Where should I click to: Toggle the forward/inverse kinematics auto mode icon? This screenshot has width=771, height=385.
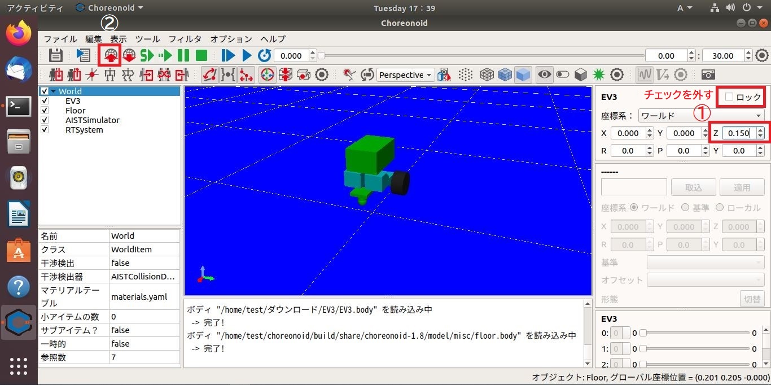coord(210,75)
